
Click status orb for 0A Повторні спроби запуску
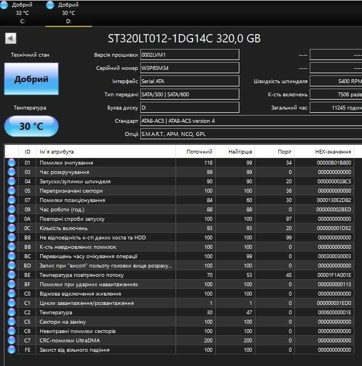pos(12,218)
